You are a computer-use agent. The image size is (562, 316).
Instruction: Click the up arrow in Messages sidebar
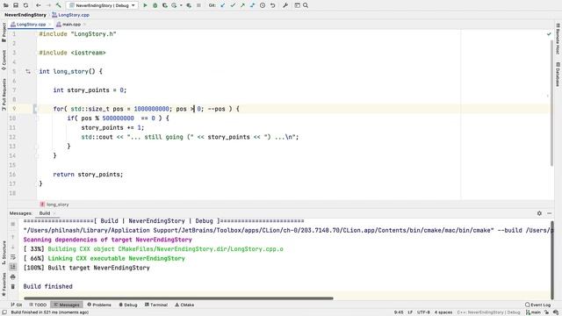(13, 237)
